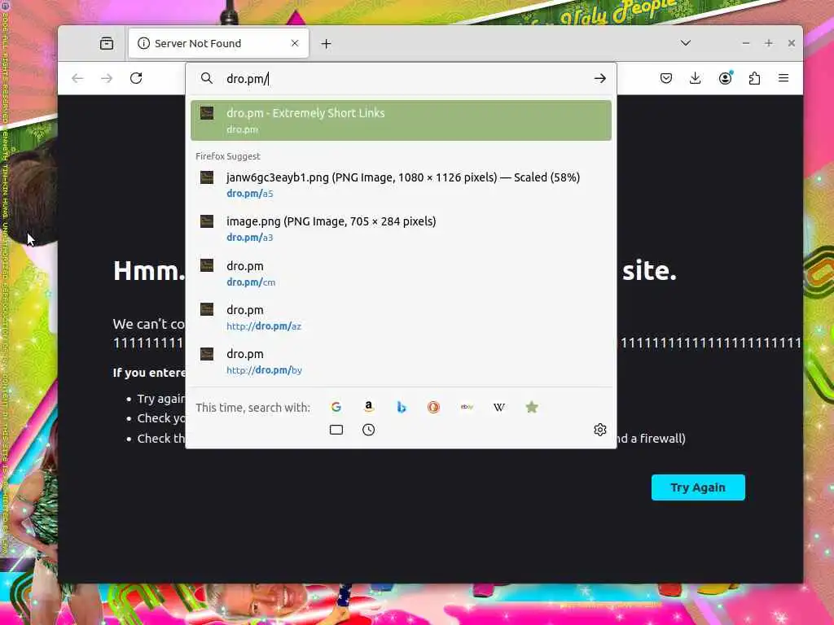Close the Server Not Found tab
Viewport: 834px width, 625px height.
295,44
